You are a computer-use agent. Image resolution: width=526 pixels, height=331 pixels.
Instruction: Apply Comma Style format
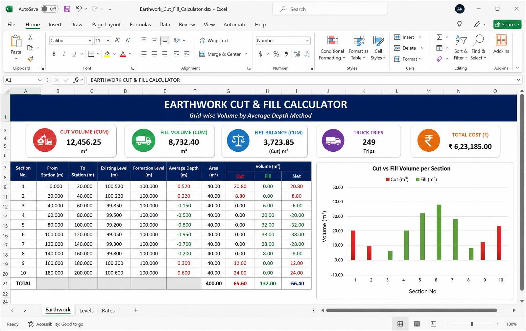(286, 54)
